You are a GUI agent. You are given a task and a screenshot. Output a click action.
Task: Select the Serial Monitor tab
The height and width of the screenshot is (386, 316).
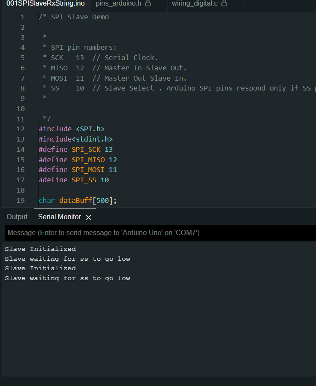tap(59, 217)
